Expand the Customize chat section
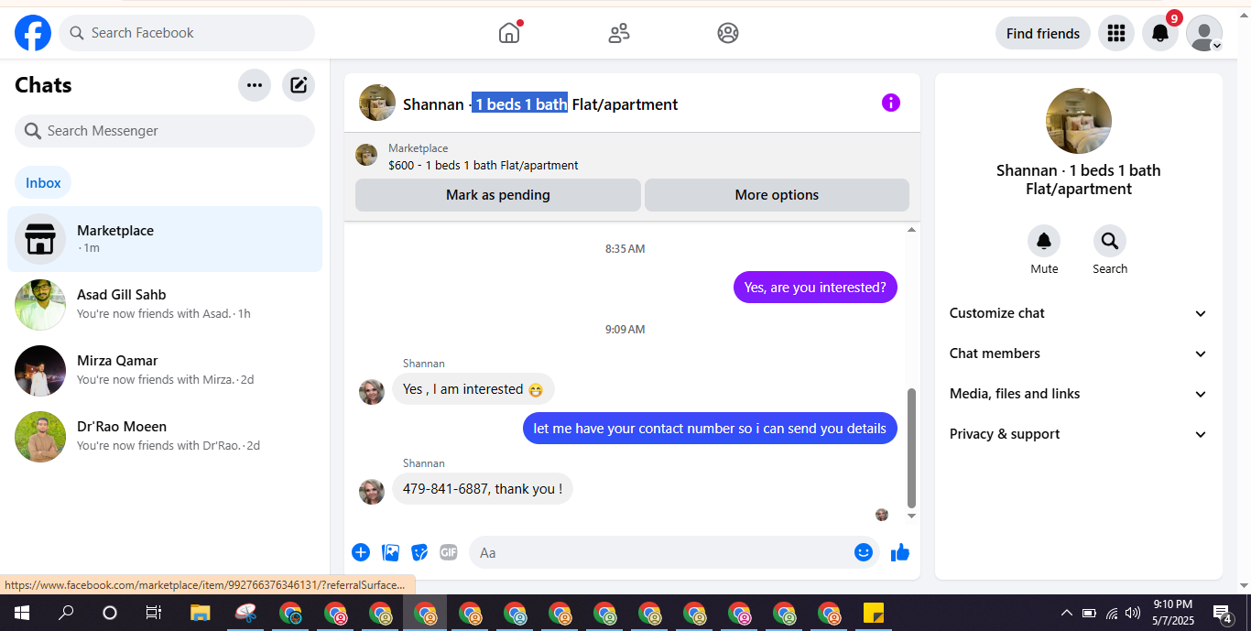 point(1079,313)
